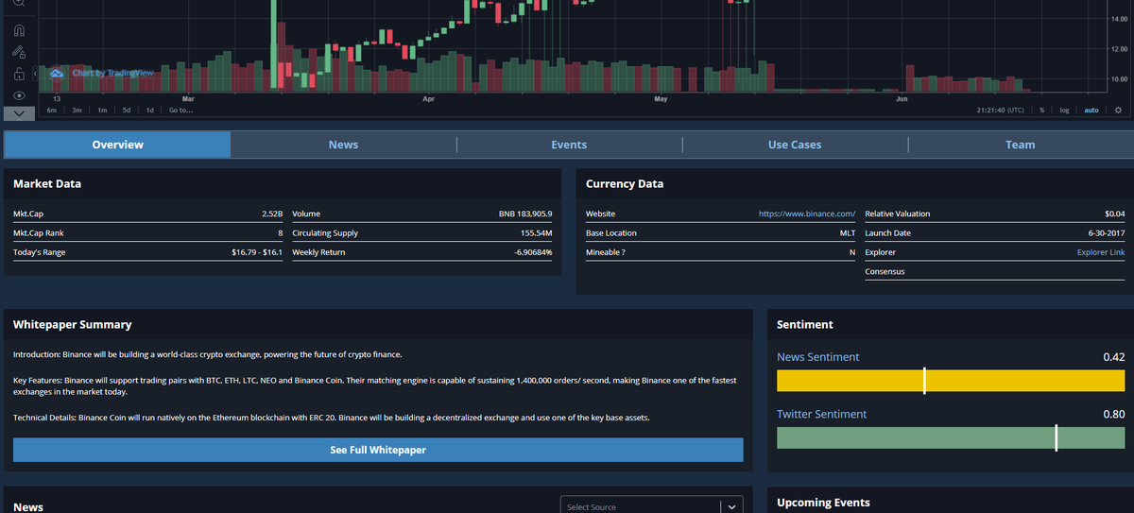This screenshot has height=513, width=1134.
Task: Click the padlock lock-all-drawings icon
Action: [19, 74]
